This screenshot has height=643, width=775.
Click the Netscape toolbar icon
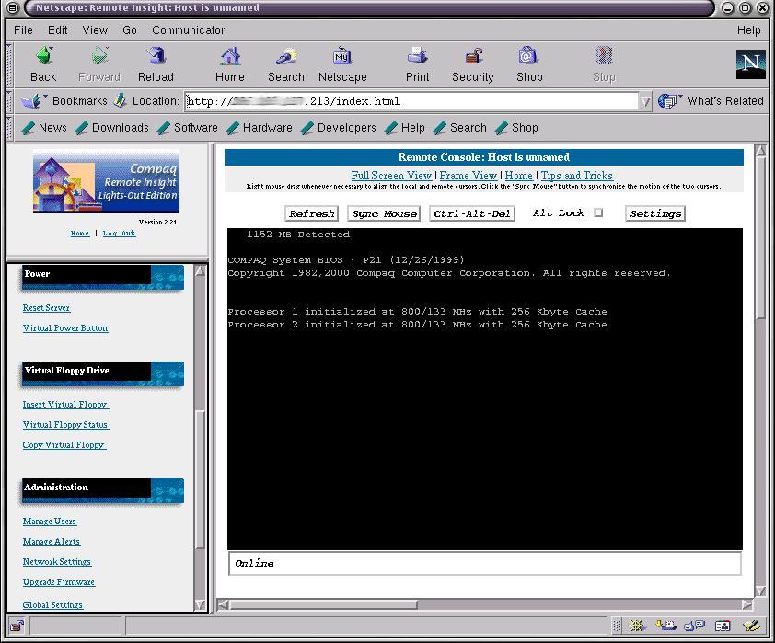click(x=342, y=63)
